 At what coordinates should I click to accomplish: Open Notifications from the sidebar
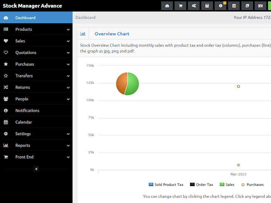36,111
